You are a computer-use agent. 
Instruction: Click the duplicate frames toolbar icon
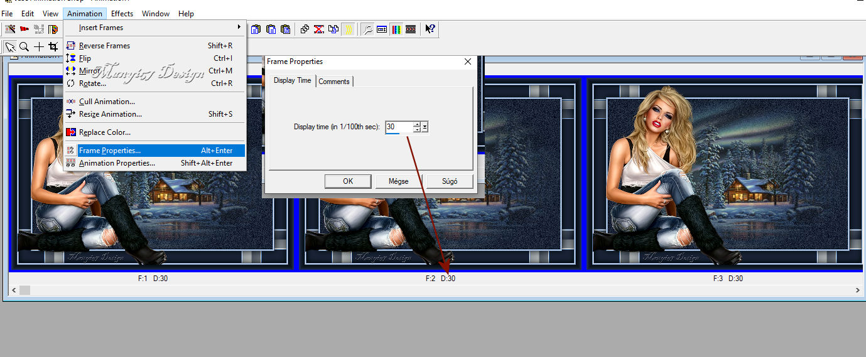tap(333, 29)
